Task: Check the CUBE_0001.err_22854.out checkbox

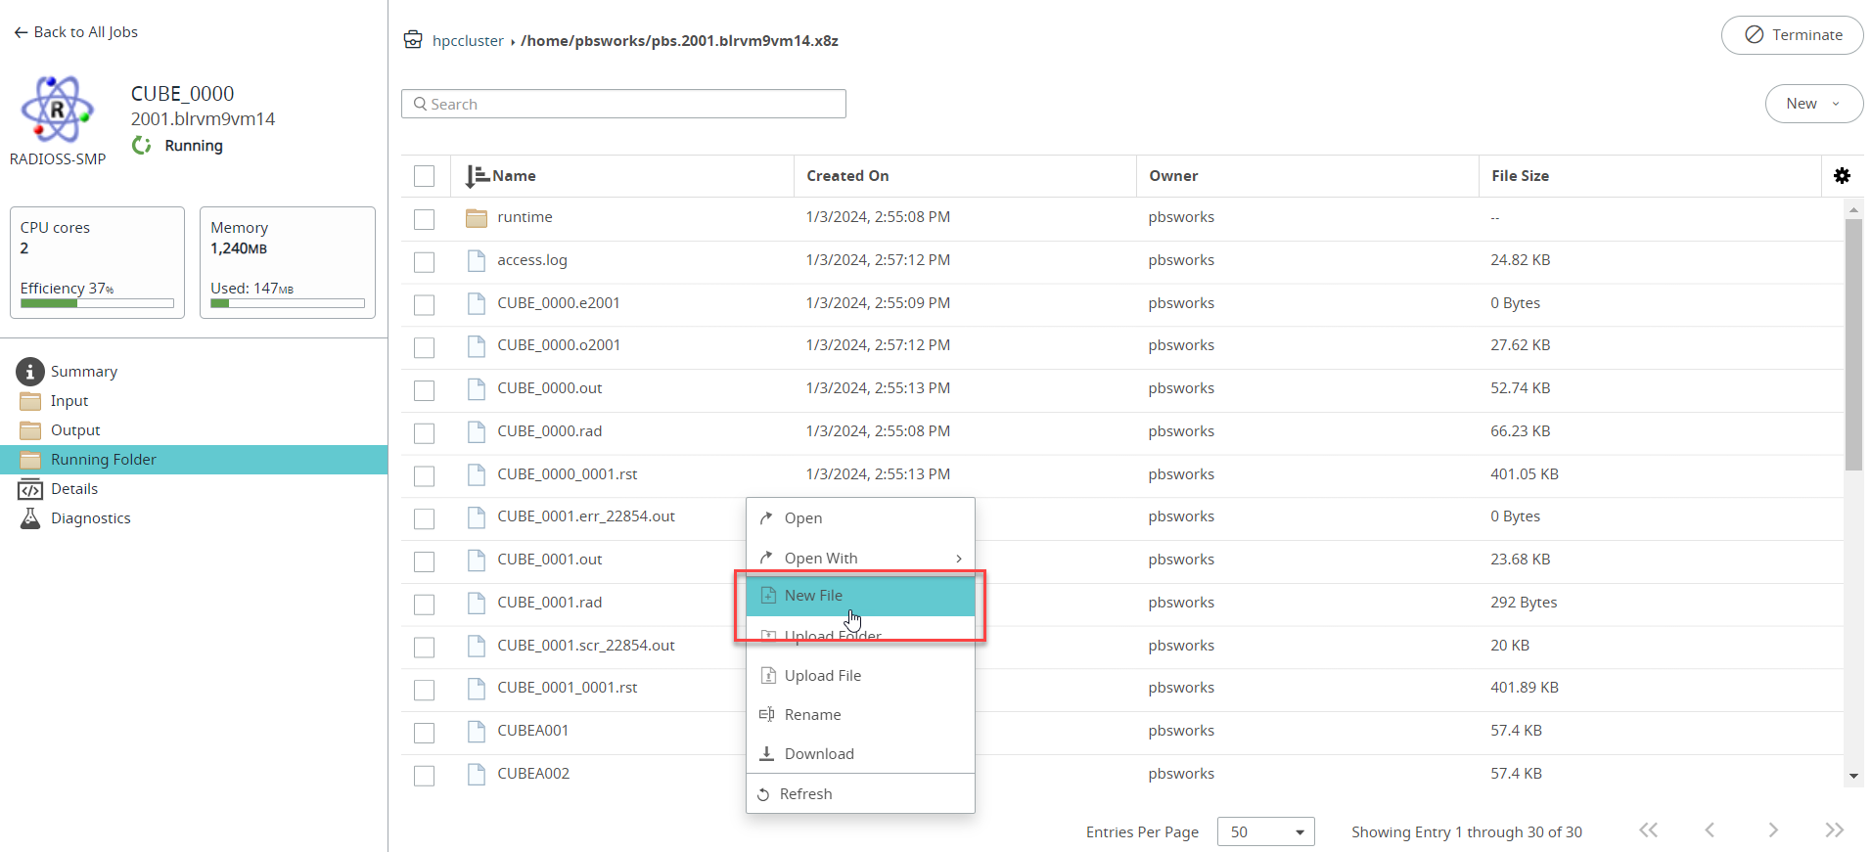Action: tap(424, 518)
